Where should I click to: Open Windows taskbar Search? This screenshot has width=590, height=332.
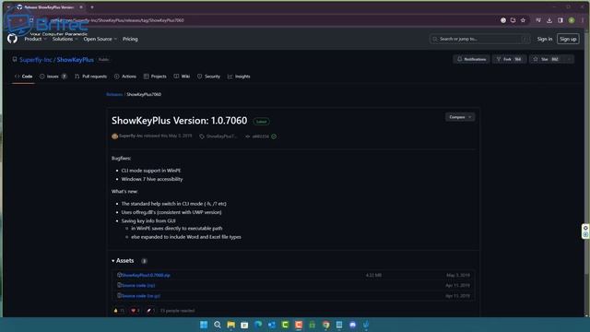point(218,325)
